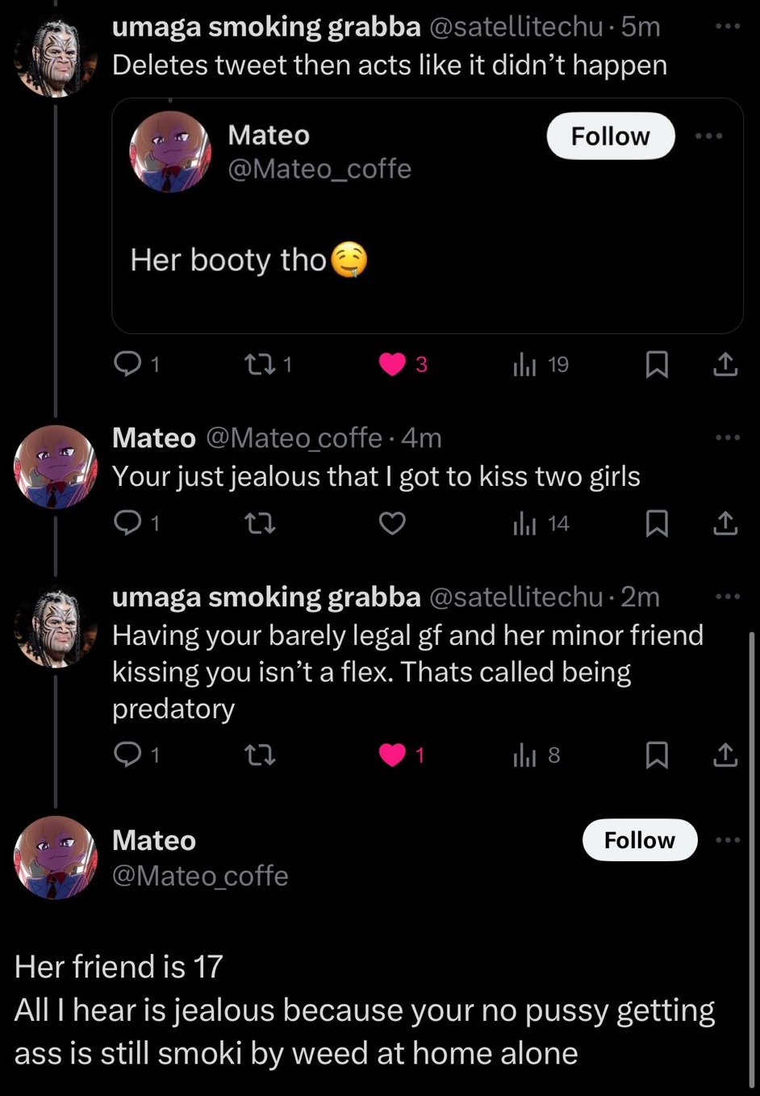
Task: Open more options on the top post
Action: coord(727,27)
